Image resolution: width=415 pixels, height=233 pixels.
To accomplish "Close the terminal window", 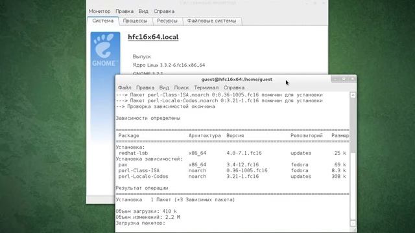I will pos(353,79).
